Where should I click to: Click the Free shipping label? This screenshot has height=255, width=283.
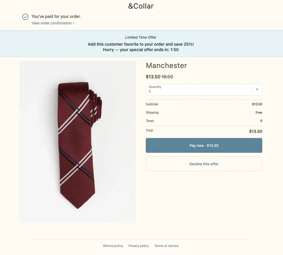point(259,112)
